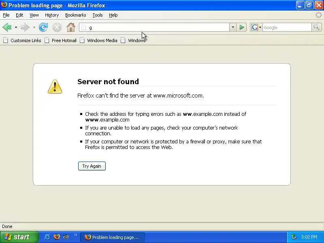Open the History menu
The height and width of the screenshot is (243, 324).
pos(52,15)
